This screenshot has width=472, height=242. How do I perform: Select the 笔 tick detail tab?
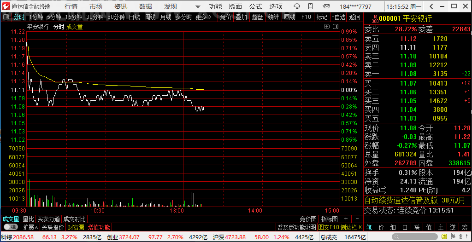(369, 227)
